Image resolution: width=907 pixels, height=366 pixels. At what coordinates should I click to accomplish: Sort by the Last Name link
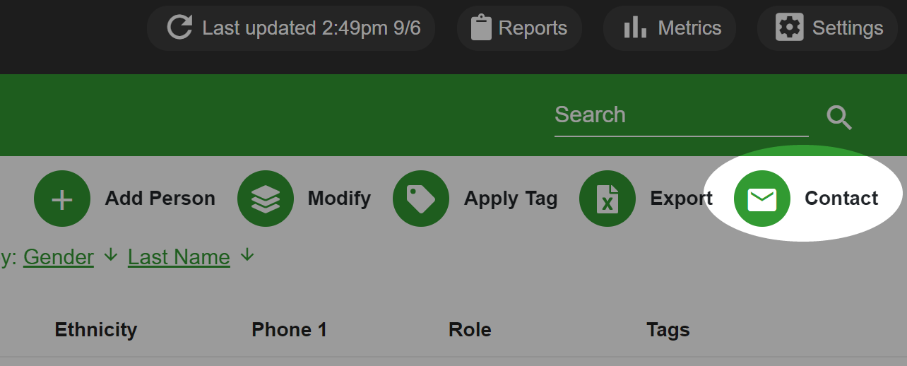(179, 257)
